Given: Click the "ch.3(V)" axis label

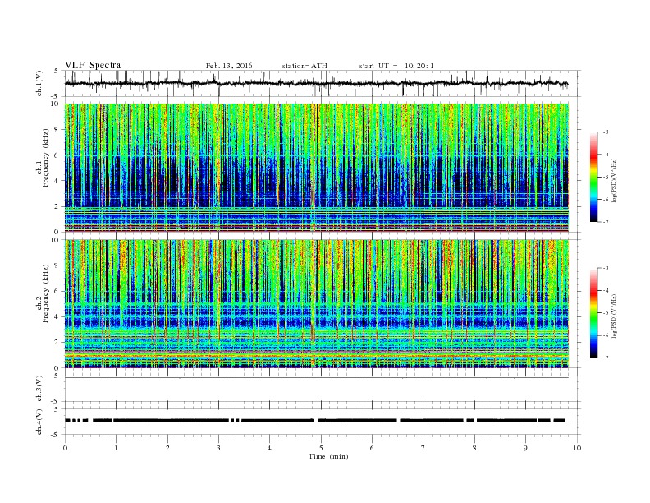Looking at the screenshot, I should coord(39,389).
